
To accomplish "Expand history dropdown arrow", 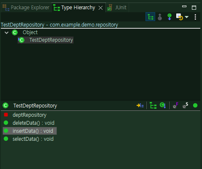I will pyautogui.click(x=186, y=17).
